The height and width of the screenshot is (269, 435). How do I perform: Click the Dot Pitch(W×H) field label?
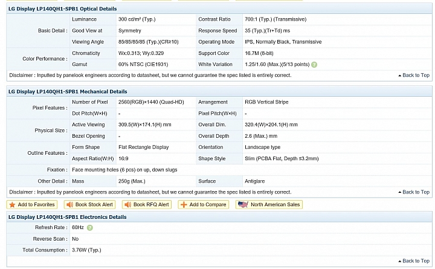point(89,114)
